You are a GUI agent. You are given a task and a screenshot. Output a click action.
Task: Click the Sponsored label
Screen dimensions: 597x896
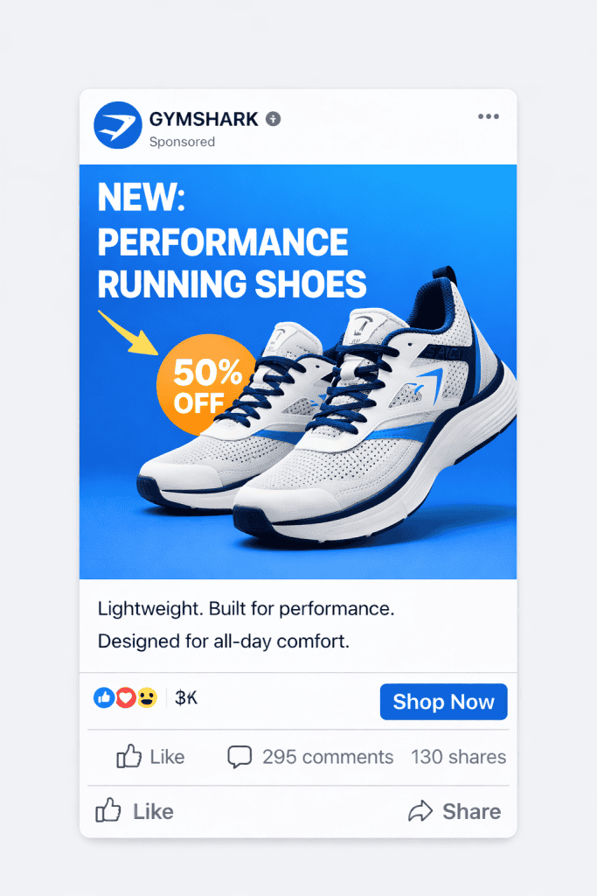[182, 142]
